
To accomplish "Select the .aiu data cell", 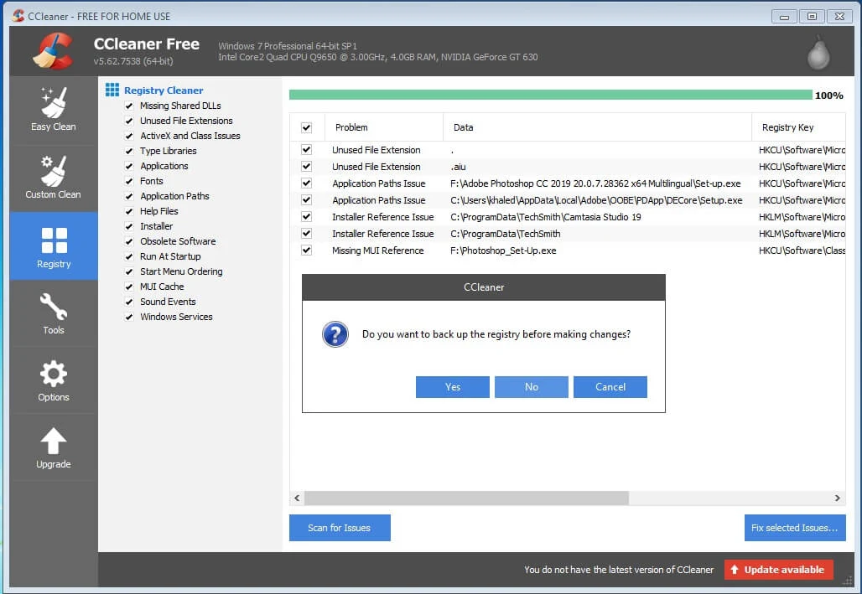I will click(459, 167).
